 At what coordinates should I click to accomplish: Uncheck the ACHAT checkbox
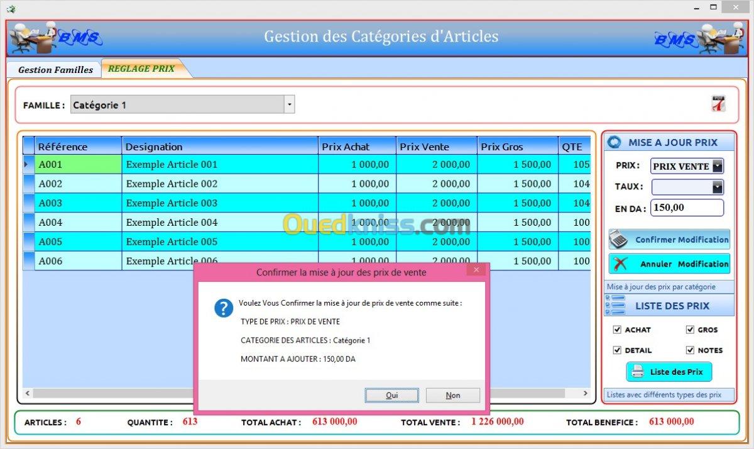click(x=617, y=330)
